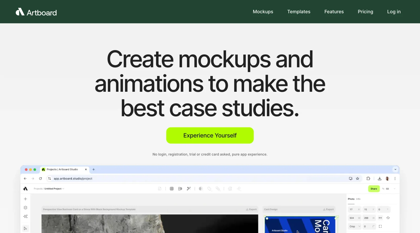The height and width of the screenshot is (233, 420).
Task: Click the grid icon in app toolbar
Action: pos(172,189)
